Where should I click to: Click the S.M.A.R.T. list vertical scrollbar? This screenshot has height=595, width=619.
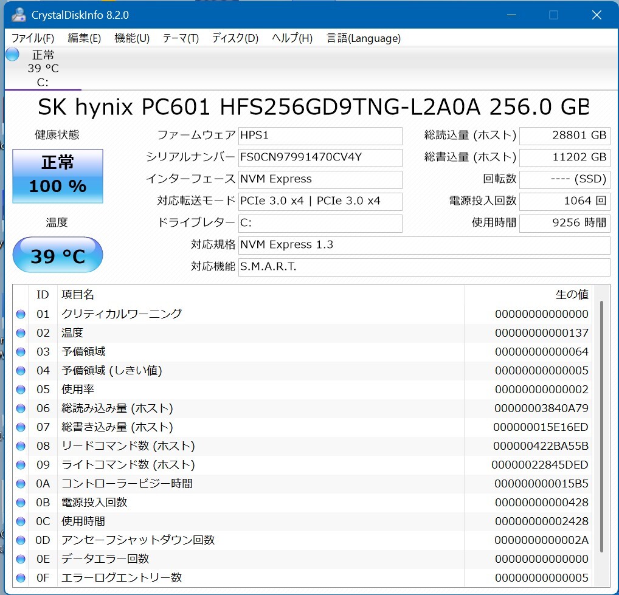(x=601, y=426)
